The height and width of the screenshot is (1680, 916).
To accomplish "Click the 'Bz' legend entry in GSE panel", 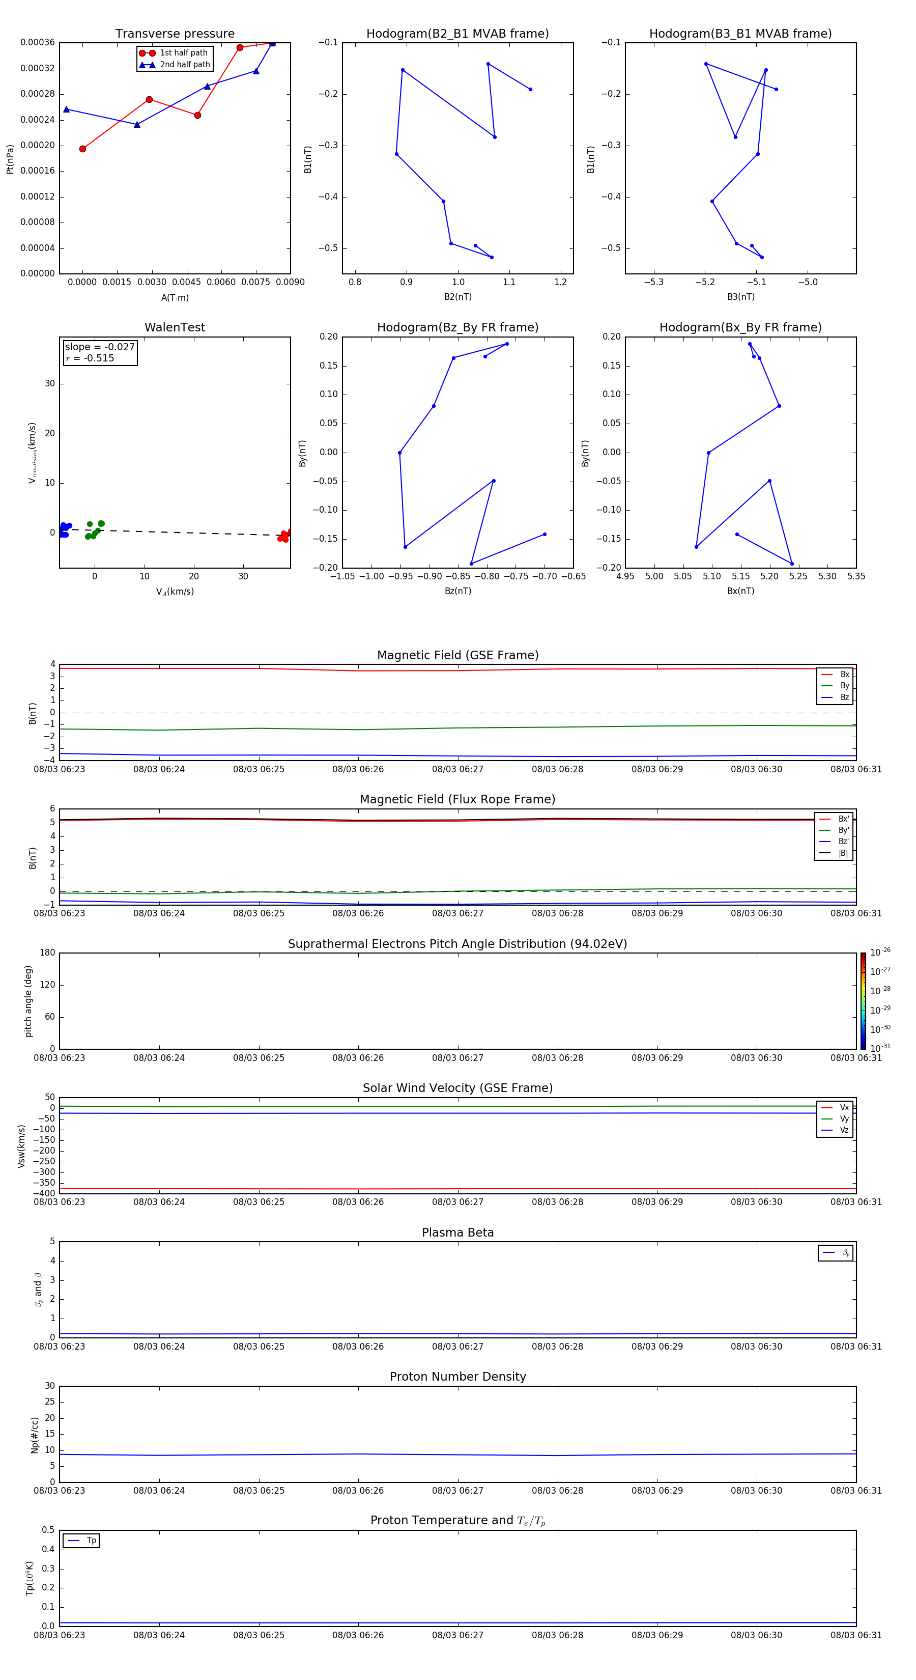I will (835, 697).
